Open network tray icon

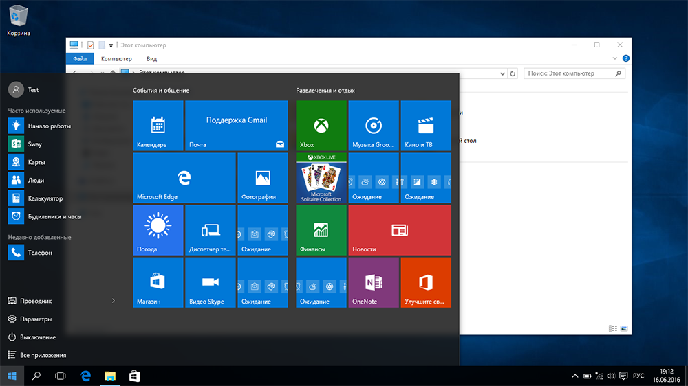(599, 376)
